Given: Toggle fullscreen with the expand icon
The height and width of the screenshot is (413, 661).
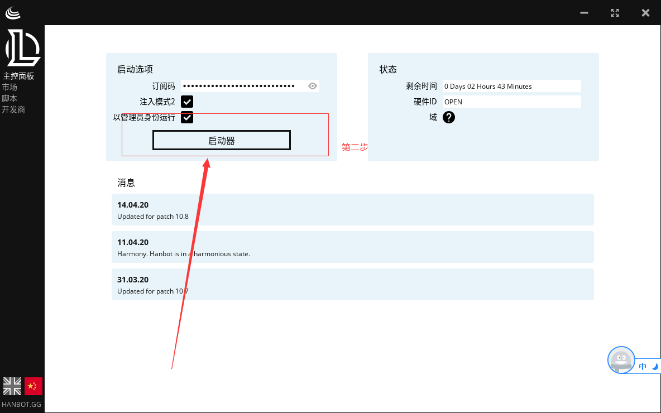Looking at the screenshot, I should click(615, 13).
